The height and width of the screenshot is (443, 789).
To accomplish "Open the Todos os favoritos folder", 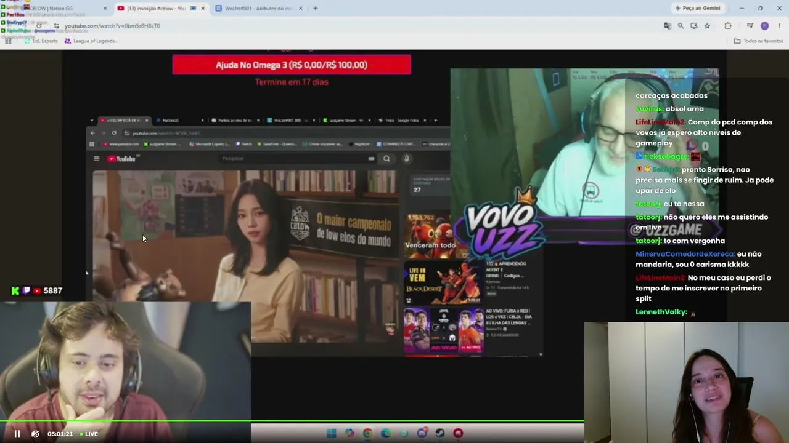I will tap(758, 41).
